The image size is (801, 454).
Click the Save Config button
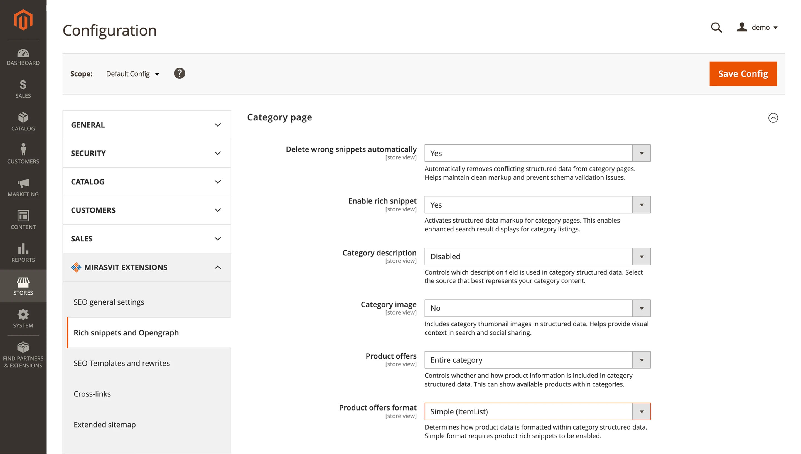[x=743, y=74]
